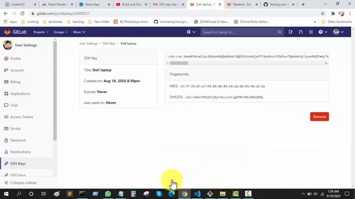Open Access Tokens in the sidebar
Viewport: 355px width, 199px height.
click(22, 117)
